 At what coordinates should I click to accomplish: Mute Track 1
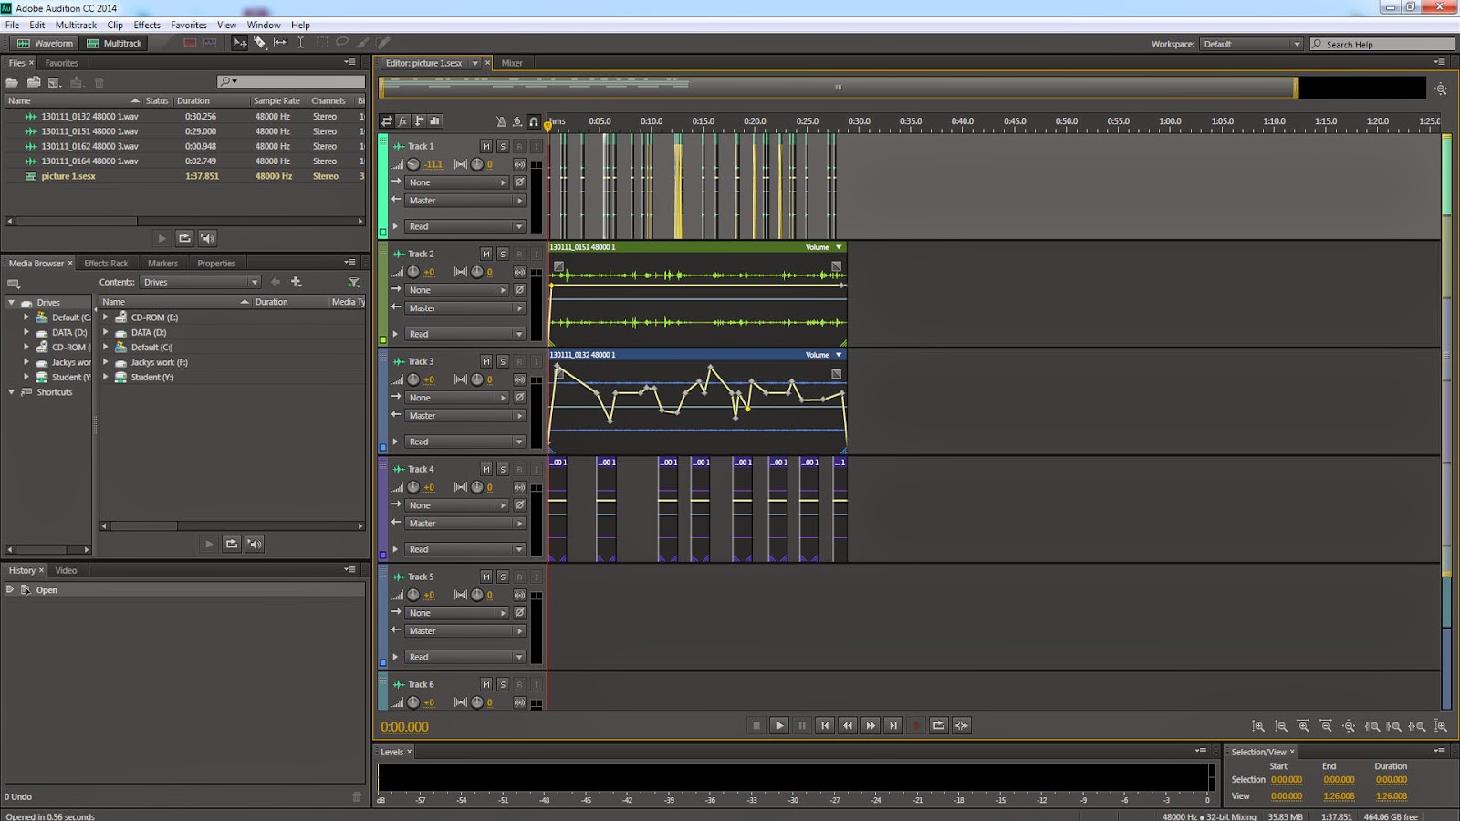coord(485,146)
